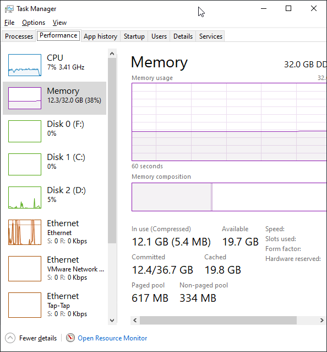Switch to the Startup tab
This screenshot has height=352, width=327.
point(134,36)
